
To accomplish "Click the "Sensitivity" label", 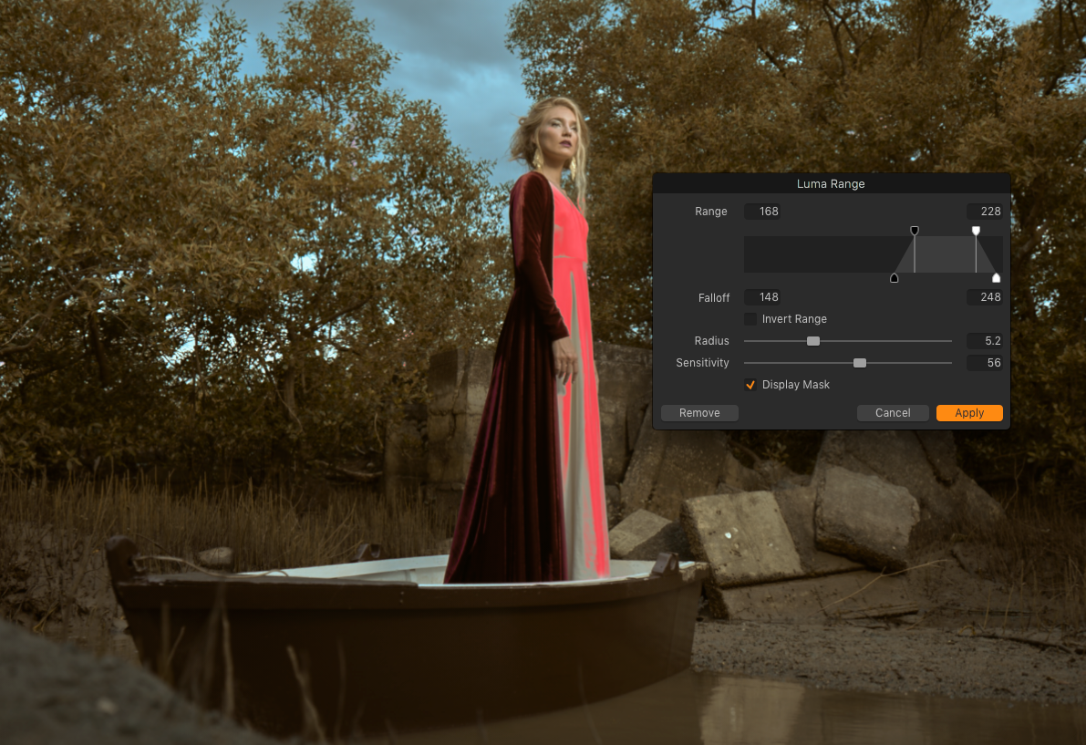I will 702,363.
